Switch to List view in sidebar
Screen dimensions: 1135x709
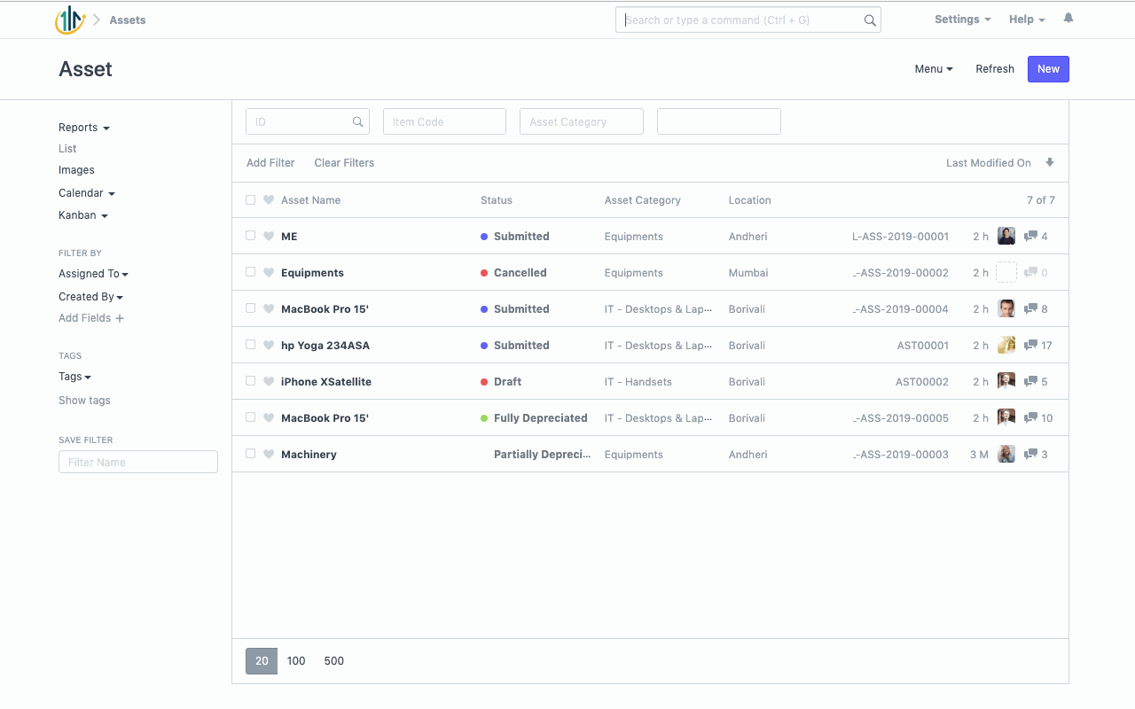pyautogui.click(x=67, y=149)
